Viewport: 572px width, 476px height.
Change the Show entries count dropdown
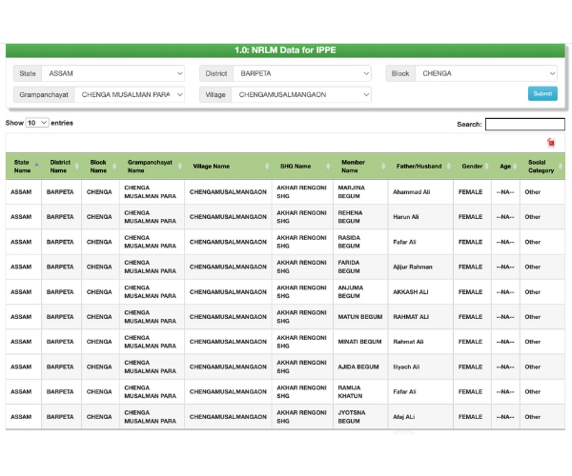click(36, 123)
